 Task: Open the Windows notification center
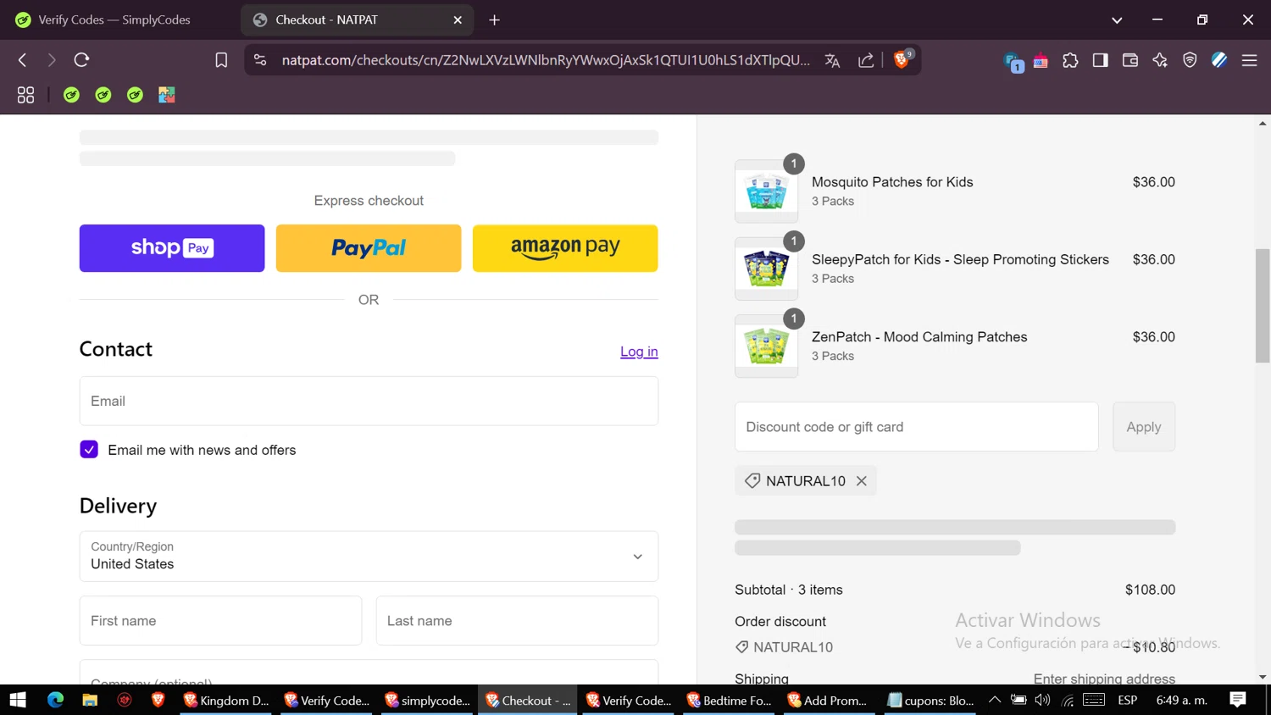(x=1238, y=700)
